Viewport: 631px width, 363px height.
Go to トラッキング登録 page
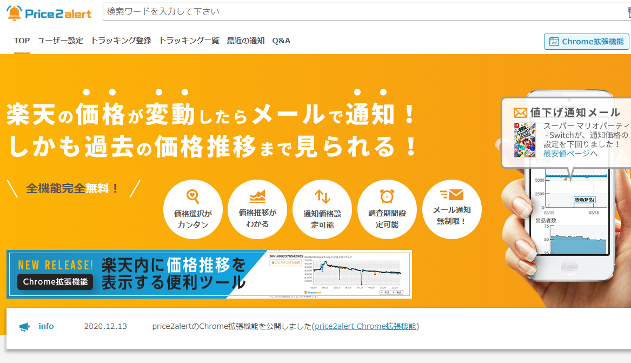tap(121, 41)
